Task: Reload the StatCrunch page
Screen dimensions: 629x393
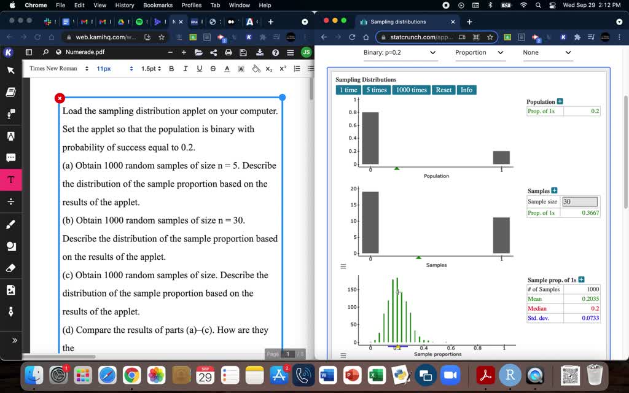Action: tap(352, 37)
